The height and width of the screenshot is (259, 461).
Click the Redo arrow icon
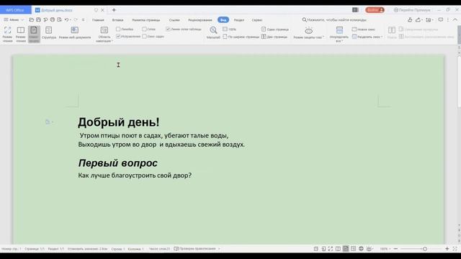click(x=76, y=20)
